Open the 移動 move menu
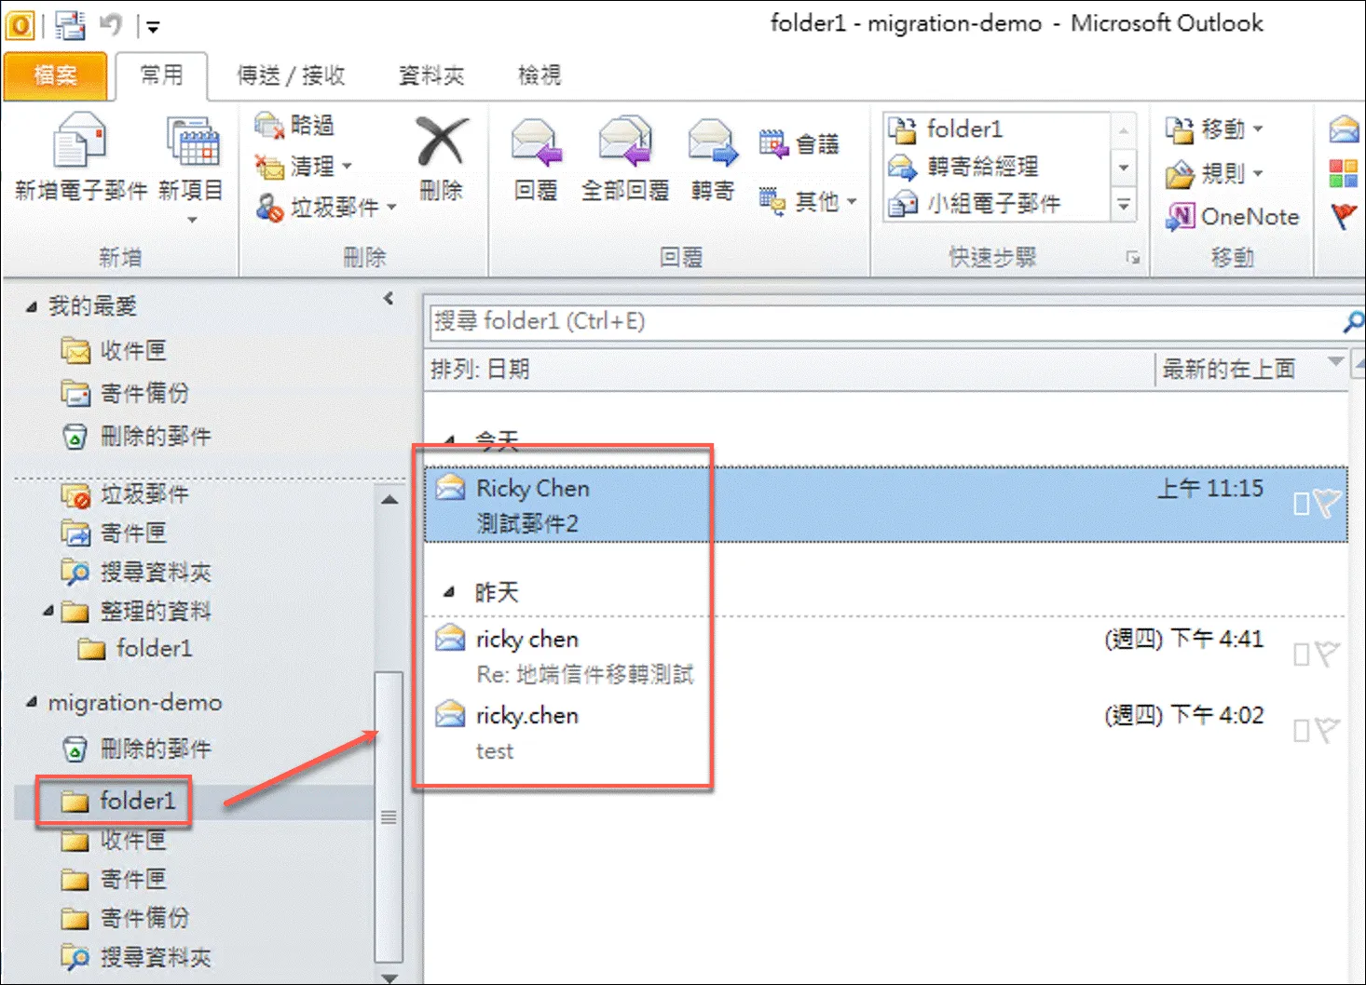 tap(1215, 128)
